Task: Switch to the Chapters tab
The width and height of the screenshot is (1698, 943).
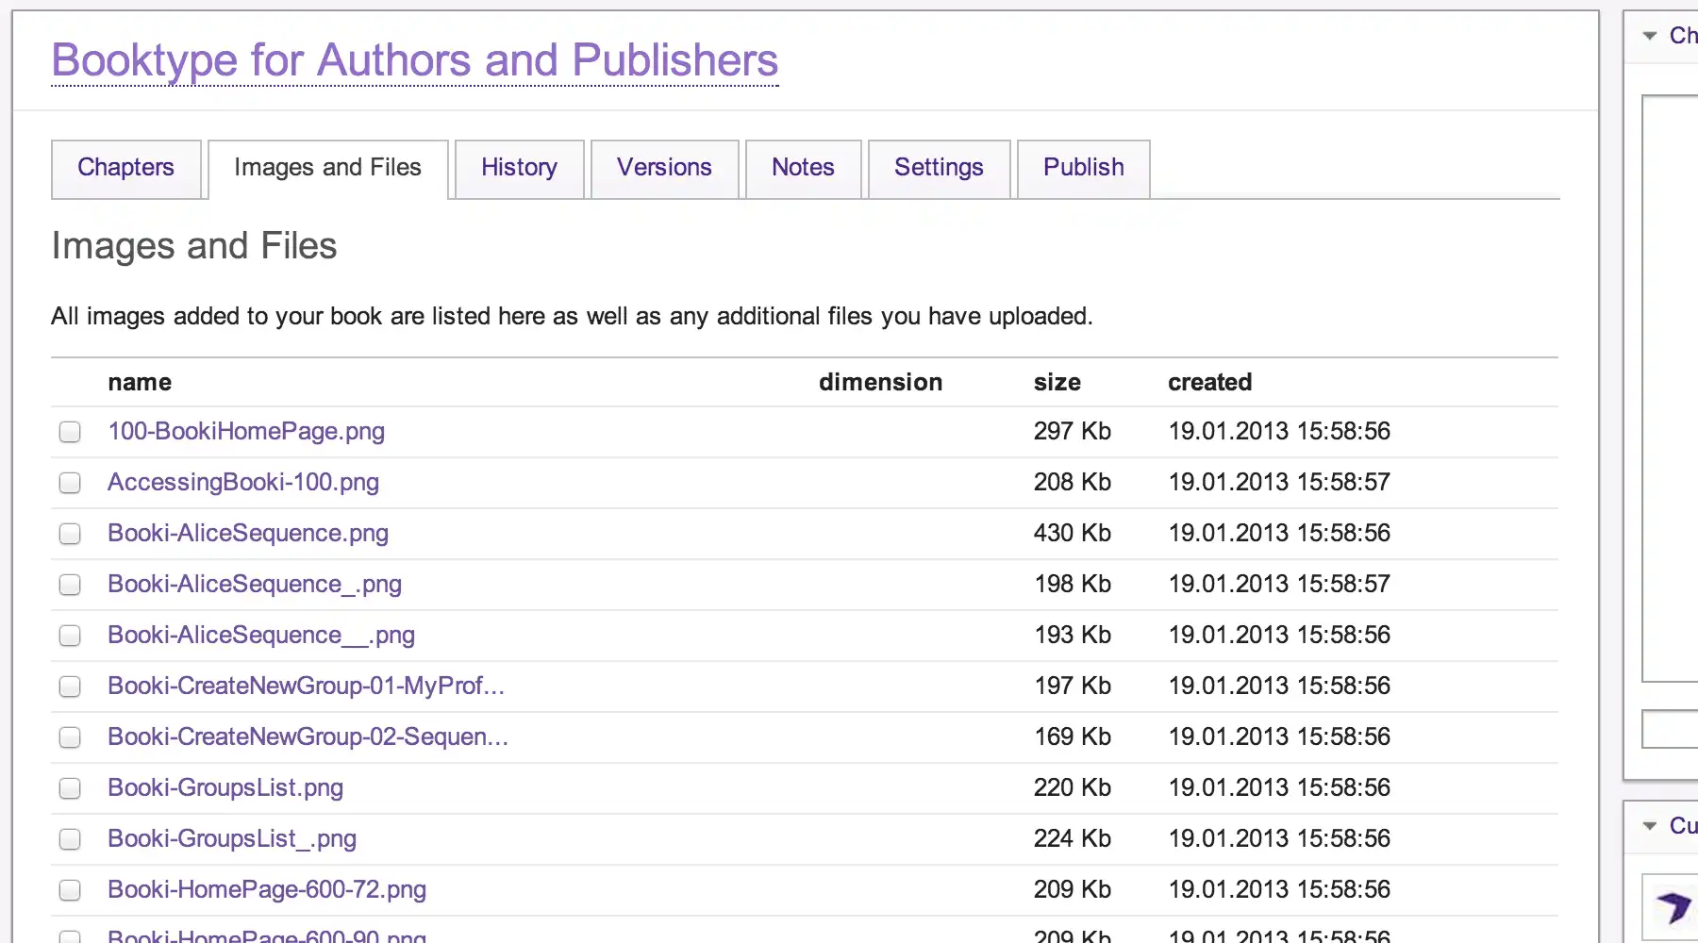Action: click(x=125, y=168)
